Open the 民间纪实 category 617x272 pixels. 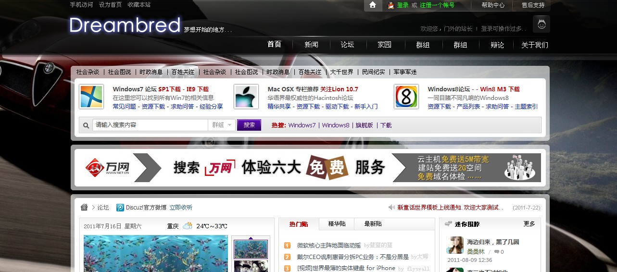(373, 72)
